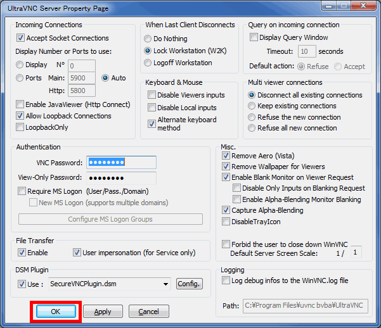Click Configure MS Logon Groups button
Screen dimensions: 381x328
click(x=110, y=219)
